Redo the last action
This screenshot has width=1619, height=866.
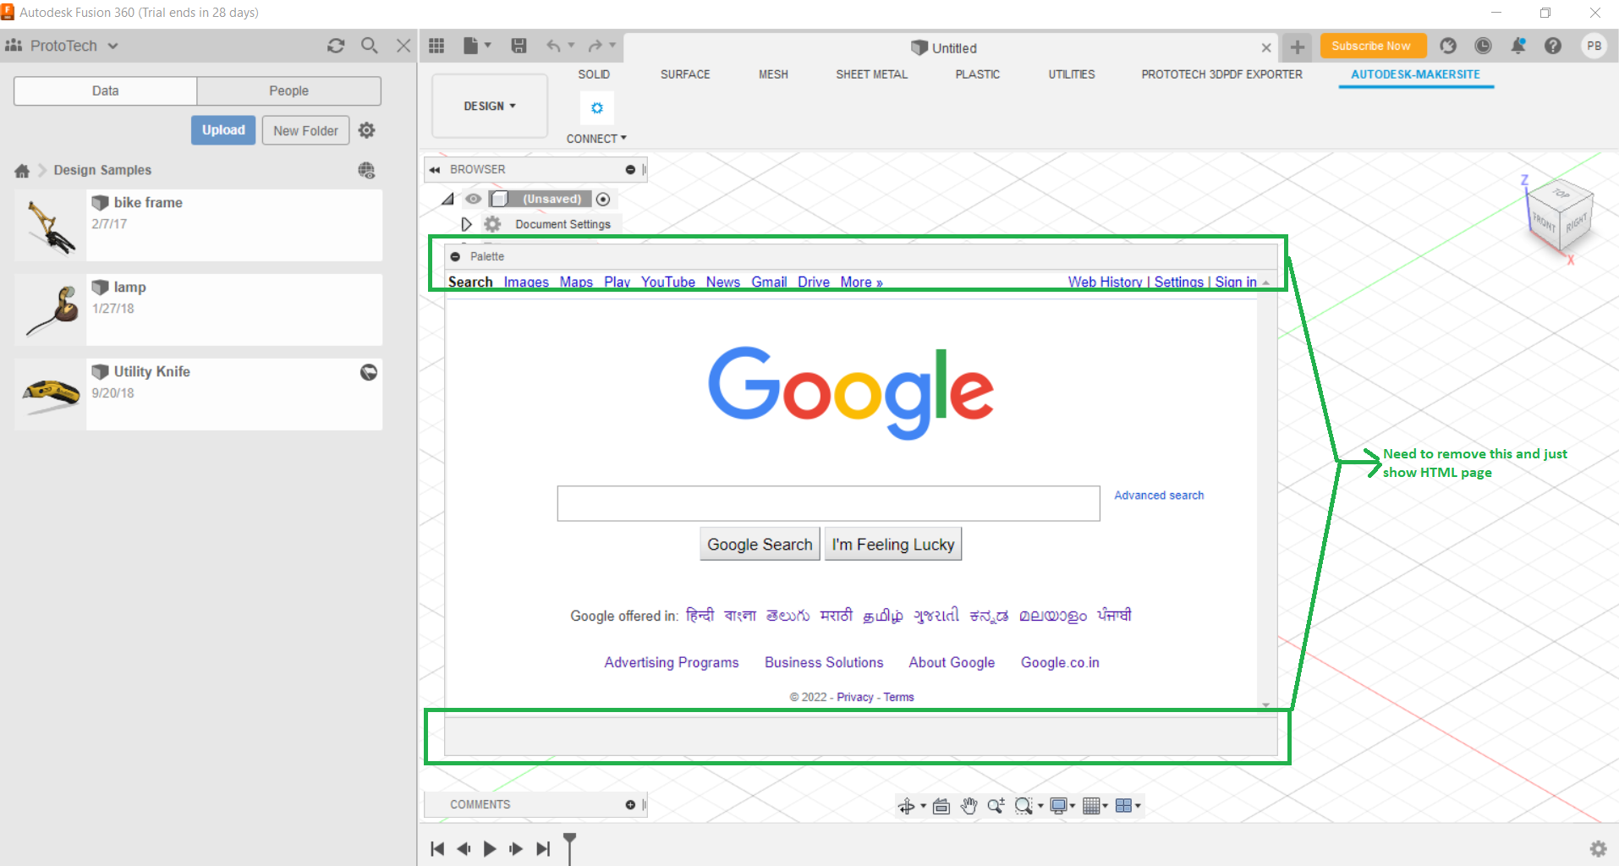click(x=595, y=46)
